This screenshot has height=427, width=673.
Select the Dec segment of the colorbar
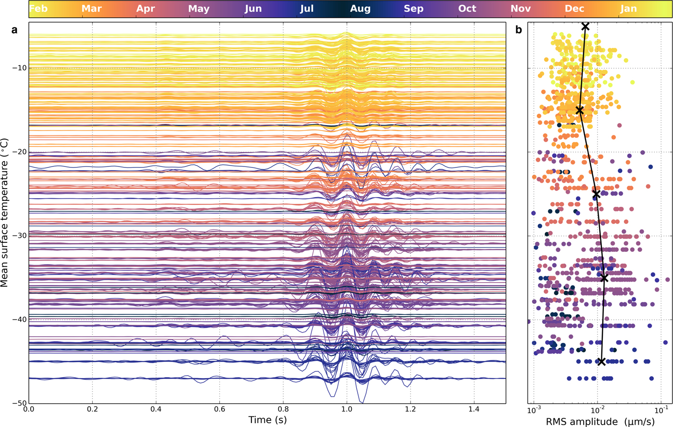tap(574, 9)
